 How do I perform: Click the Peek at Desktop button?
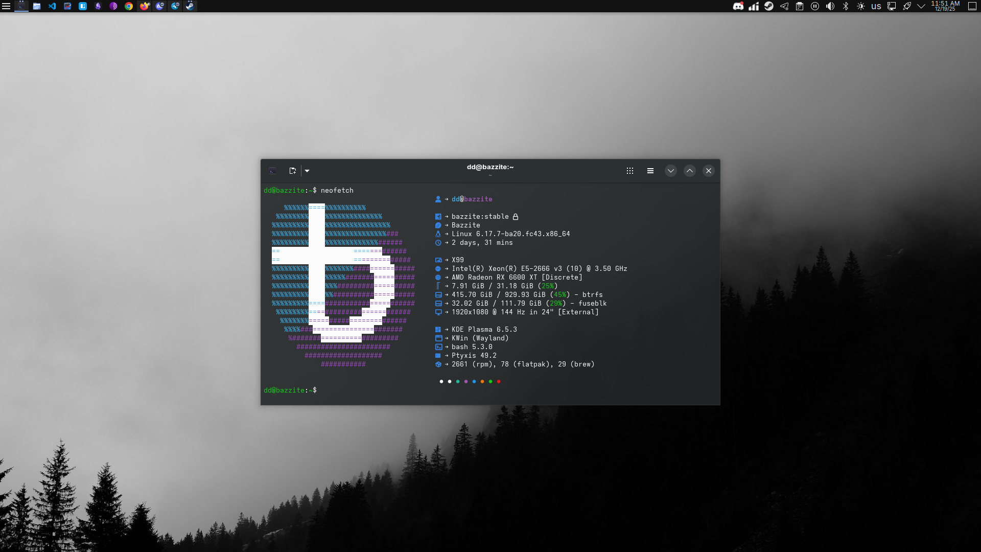click(972, 6)
